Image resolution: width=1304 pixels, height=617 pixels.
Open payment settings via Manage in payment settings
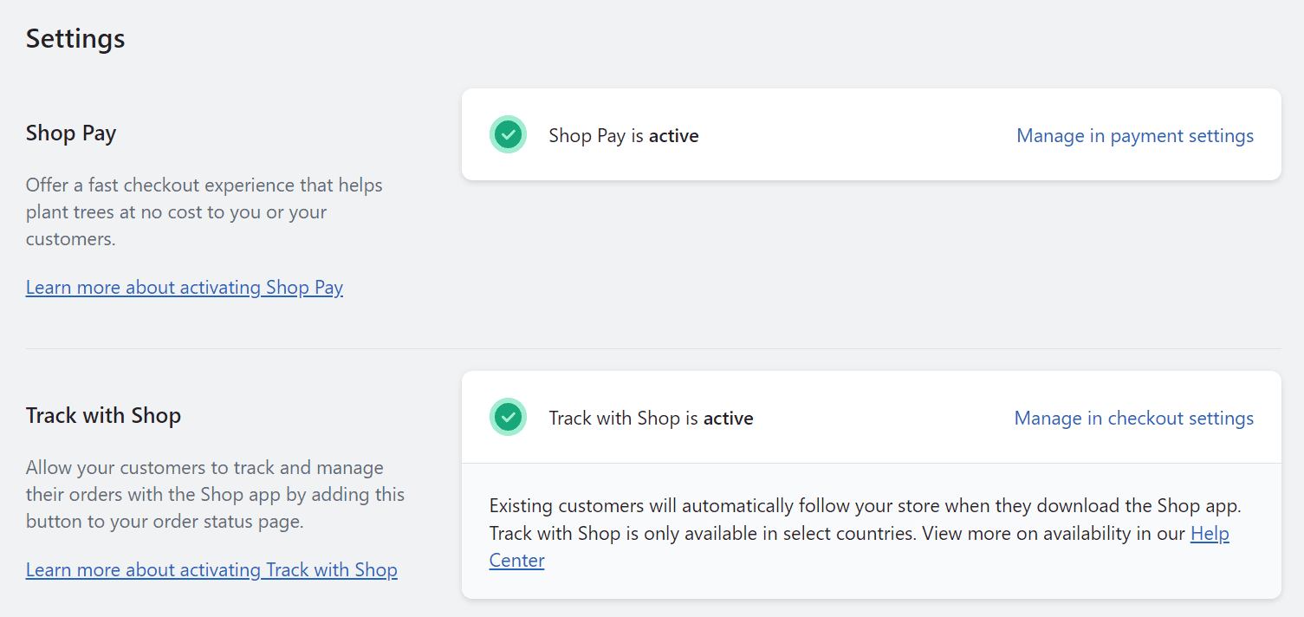click(1134, 135)
